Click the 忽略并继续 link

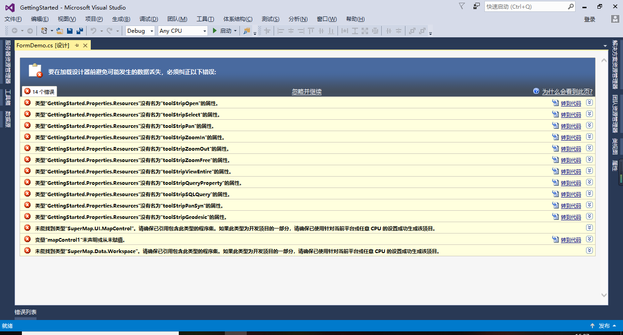tap(306, 91)
